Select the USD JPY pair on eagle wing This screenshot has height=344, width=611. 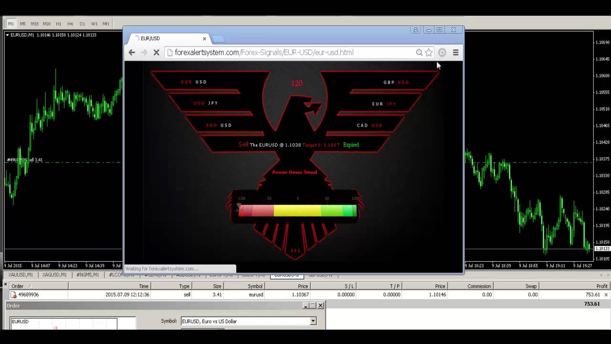206,103
